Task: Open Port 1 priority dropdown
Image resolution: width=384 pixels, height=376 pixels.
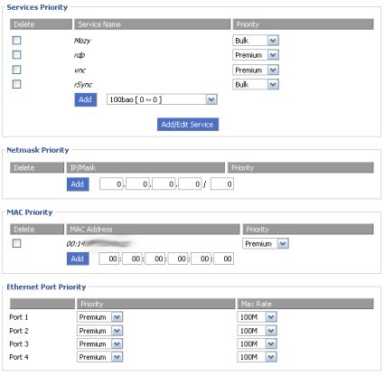Action: tap(99, 317)
